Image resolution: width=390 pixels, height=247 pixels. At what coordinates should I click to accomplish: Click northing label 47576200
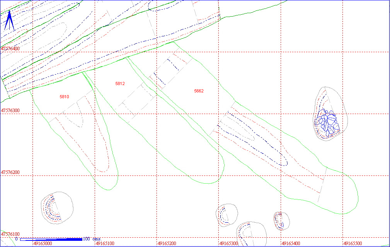click(10, 172)
